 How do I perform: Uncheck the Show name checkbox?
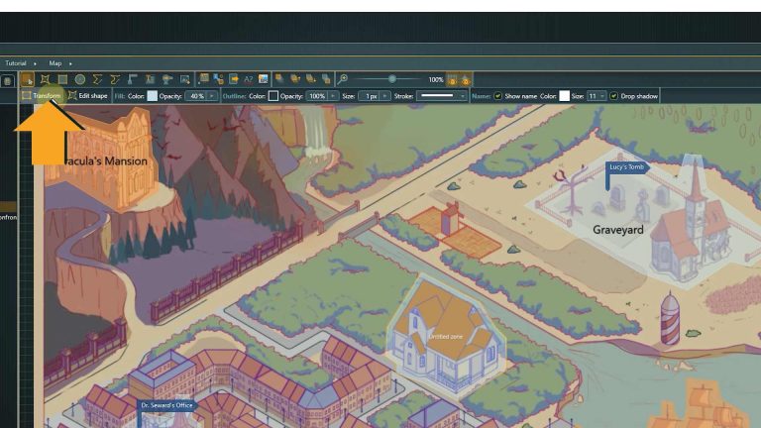coord(497,96)
